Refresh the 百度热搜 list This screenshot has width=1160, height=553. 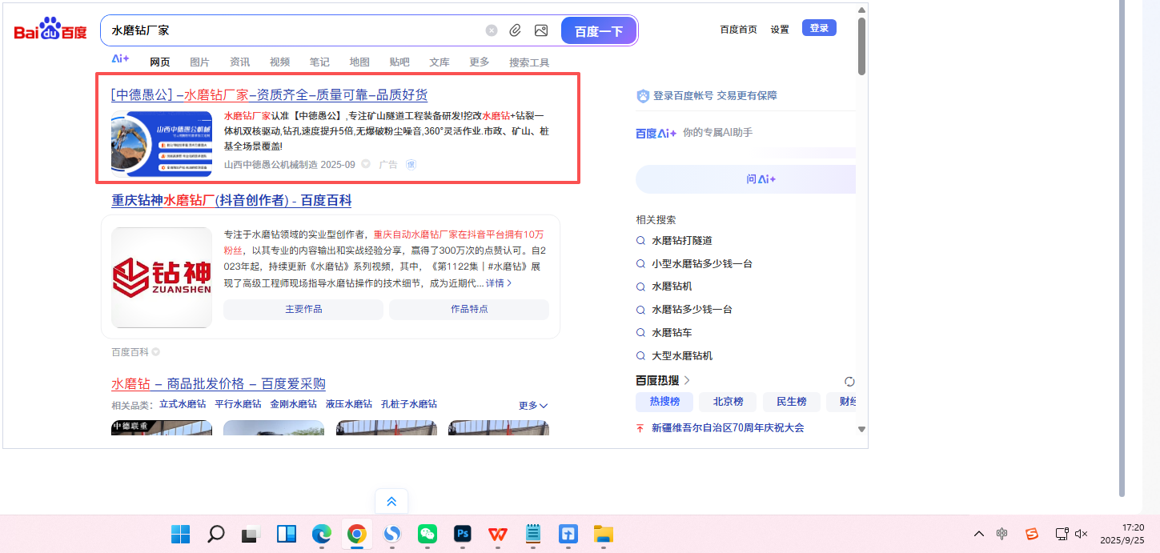click(x=849, y=381)
